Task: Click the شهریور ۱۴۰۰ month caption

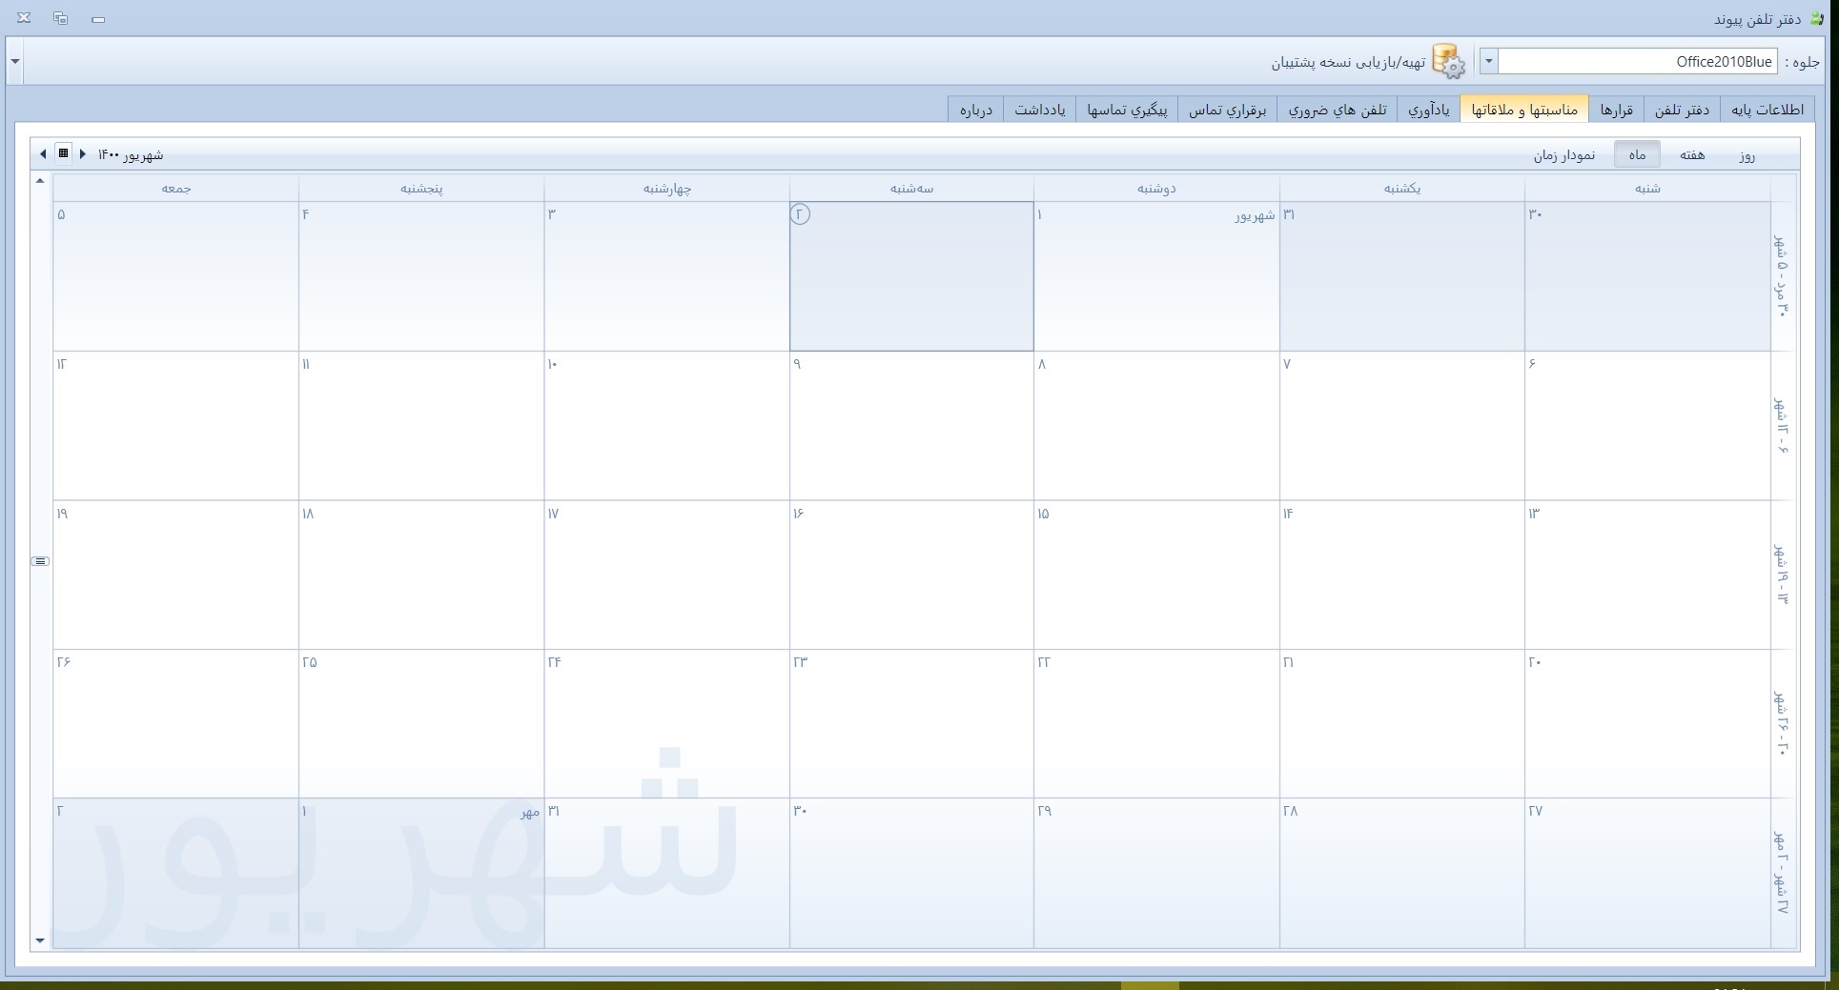Action: pos(131,154)
